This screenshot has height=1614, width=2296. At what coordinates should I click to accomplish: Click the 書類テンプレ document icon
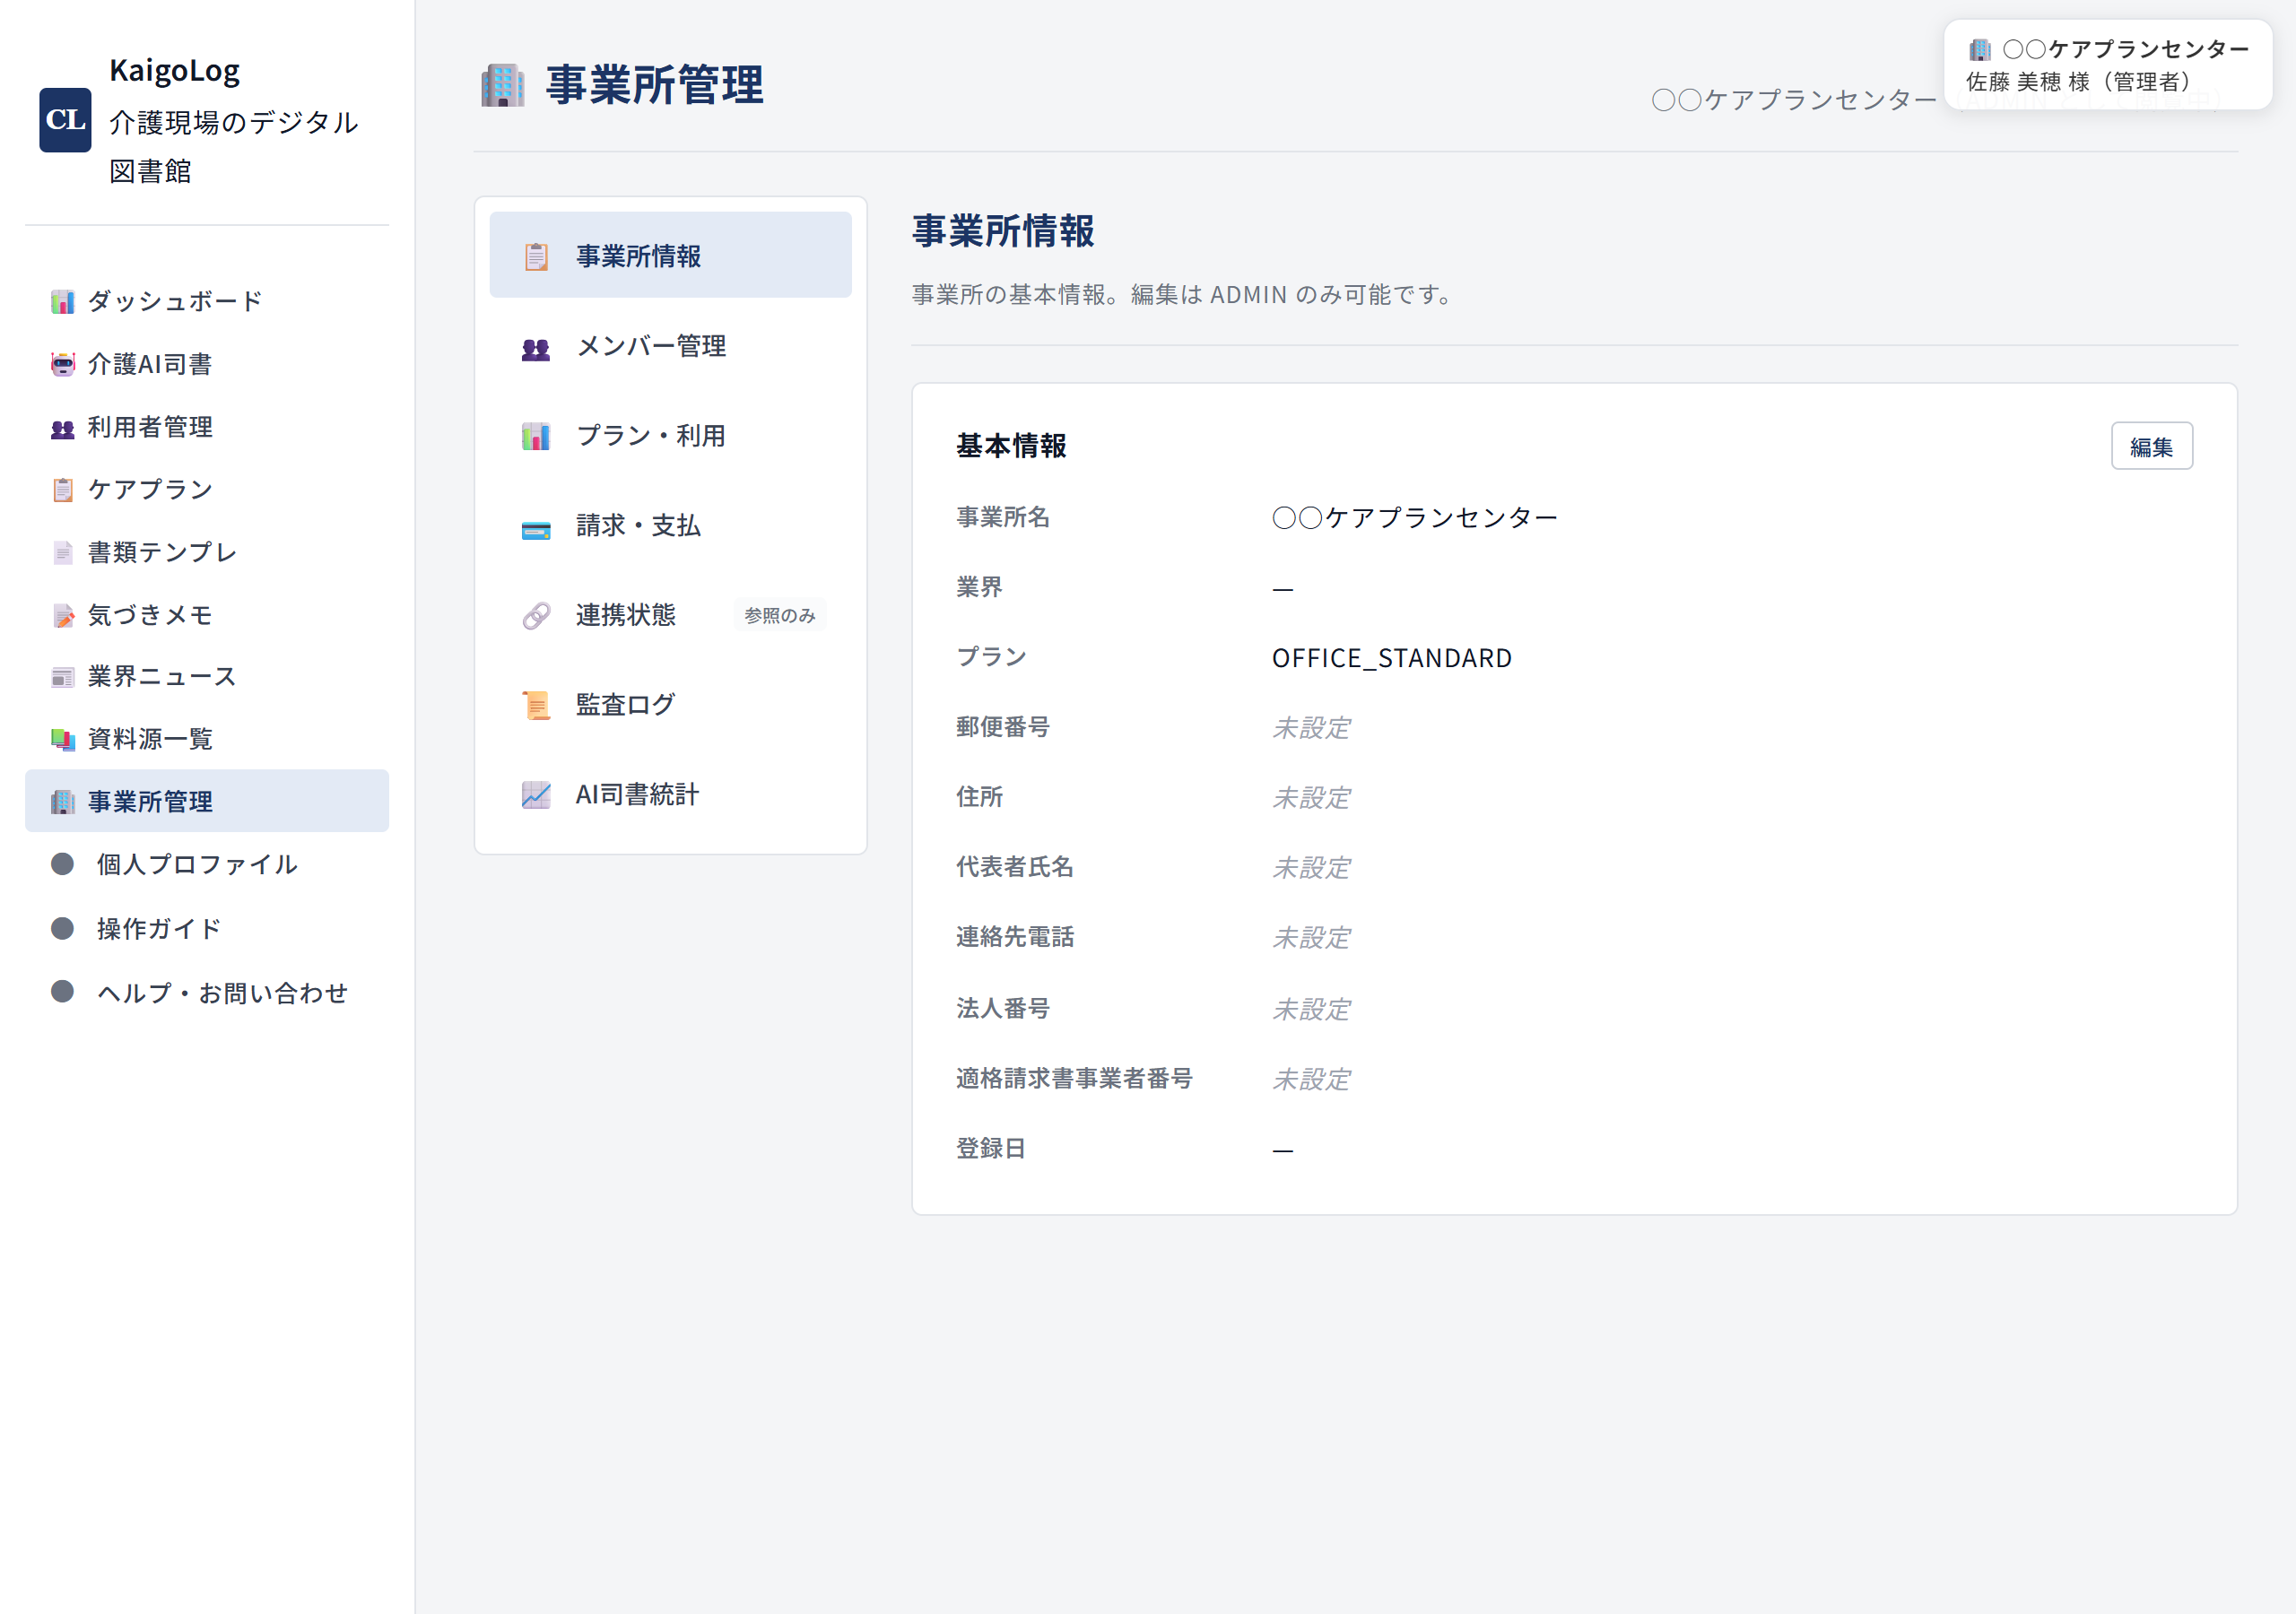(x=63, y=553)
